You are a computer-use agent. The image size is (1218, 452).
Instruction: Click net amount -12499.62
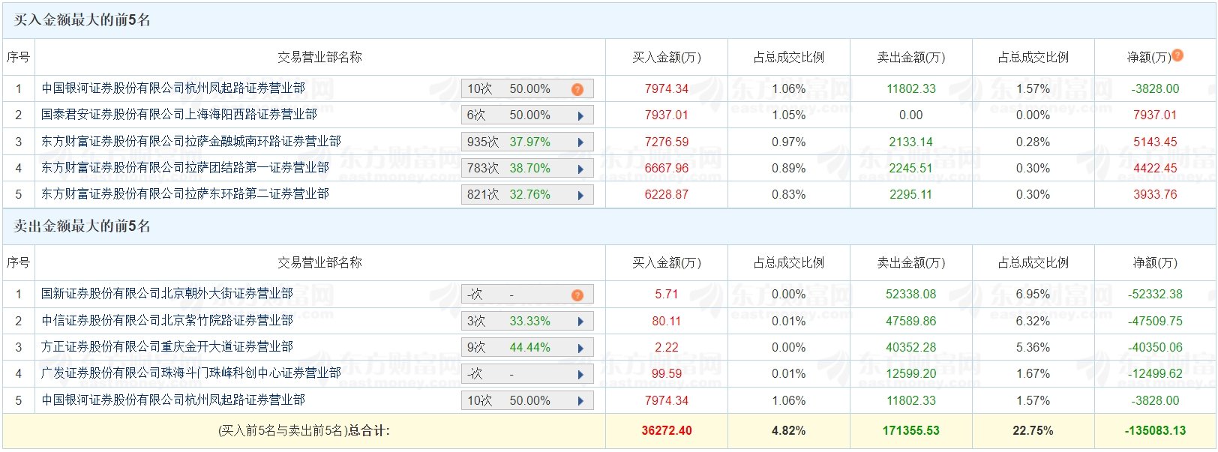1155,374
